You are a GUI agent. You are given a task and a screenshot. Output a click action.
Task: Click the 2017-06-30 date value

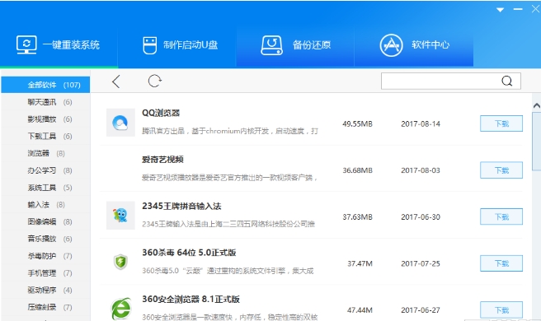point(421,217)
